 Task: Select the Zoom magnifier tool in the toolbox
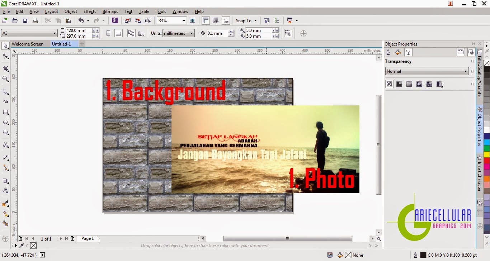5,79
